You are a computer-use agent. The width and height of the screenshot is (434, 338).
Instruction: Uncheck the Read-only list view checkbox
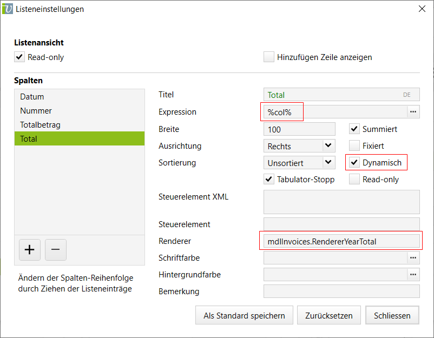[x=19, y=57]
